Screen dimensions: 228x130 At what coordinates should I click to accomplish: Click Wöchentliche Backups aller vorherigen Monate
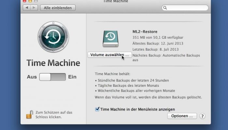tap(136, 91)
